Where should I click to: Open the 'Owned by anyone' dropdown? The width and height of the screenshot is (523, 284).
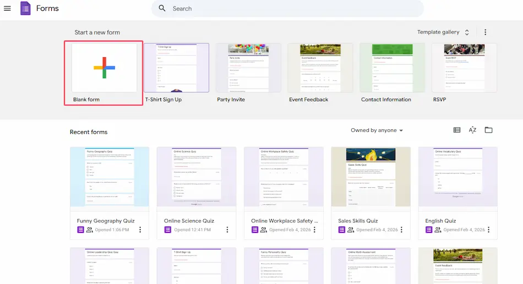tap(377, 130)
